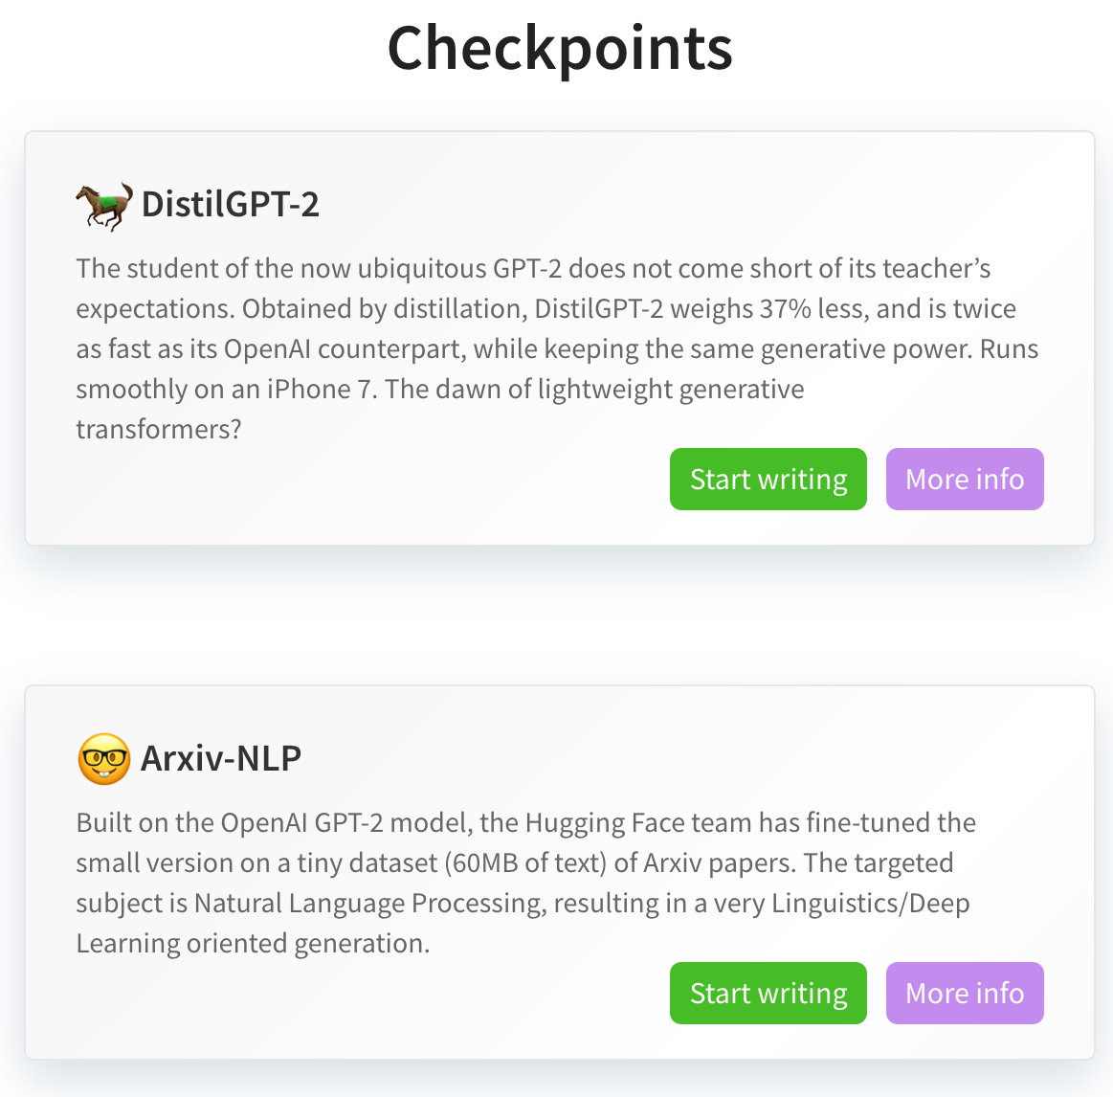Select the Arxiv-NLP checkpoint card

[559, 872]
